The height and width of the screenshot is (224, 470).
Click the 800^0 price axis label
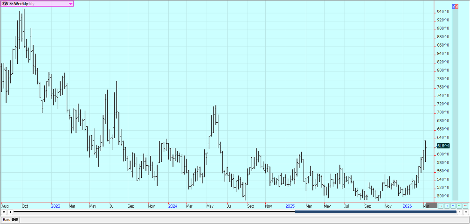point(443,70)
